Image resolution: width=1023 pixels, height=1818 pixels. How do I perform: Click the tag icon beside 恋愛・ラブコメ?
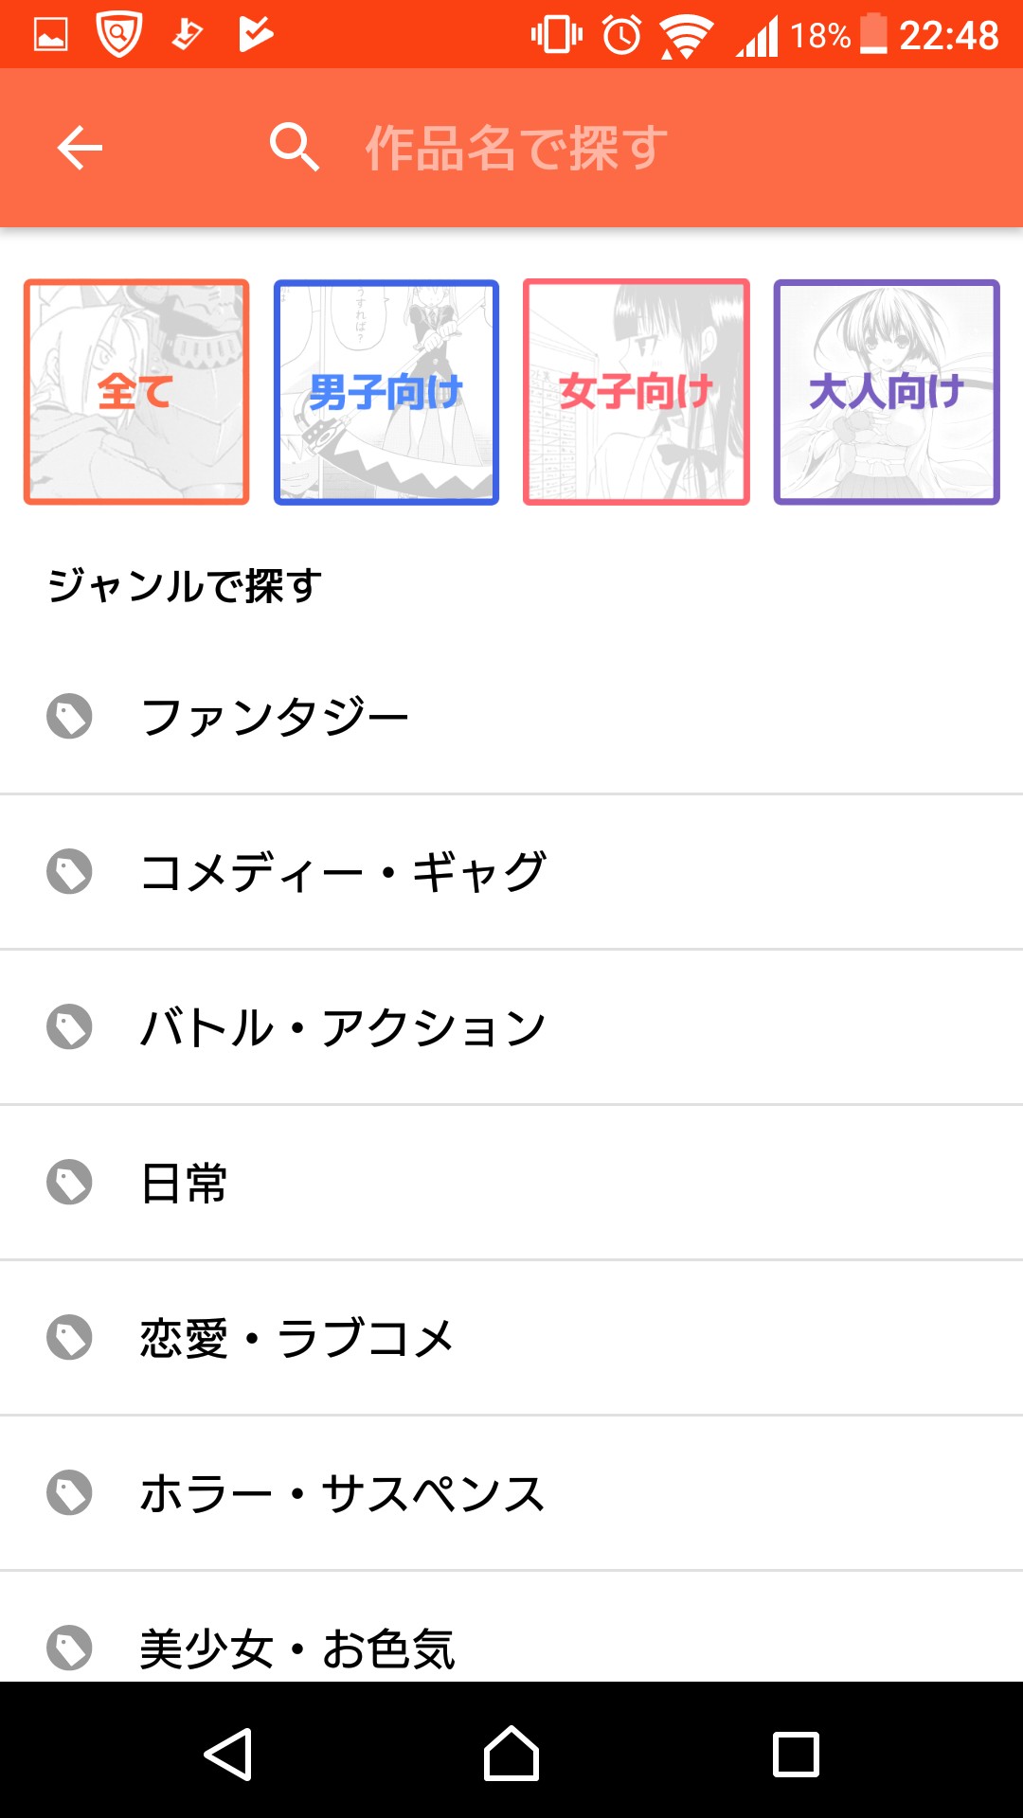[69, 1337]
